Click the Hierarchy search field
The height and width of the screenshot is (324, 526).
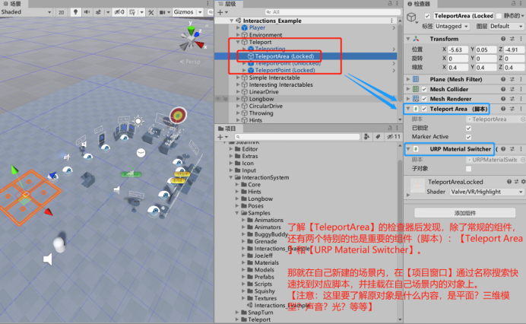click(333, 12)
